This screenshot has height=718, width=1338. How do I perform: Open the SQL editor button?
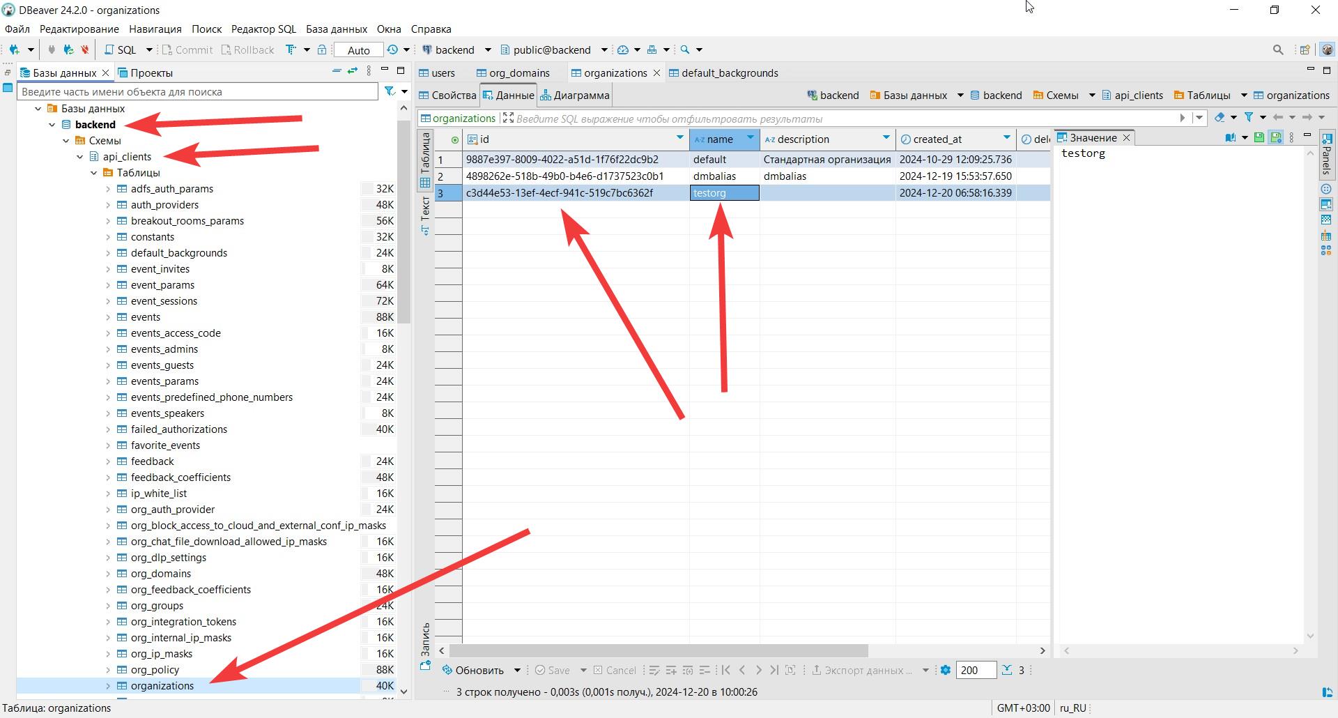[x=121, y=49]
